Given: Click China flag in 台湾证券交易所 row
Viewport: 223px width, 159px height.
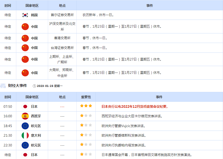Looking at the screenshot, I should 25,48.
